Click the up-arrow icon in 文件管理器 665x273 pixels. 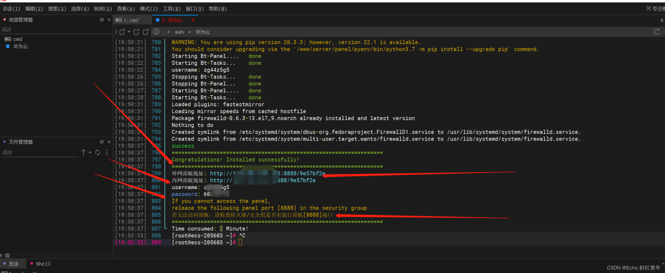pyautogui.click(x=83, y=152)
